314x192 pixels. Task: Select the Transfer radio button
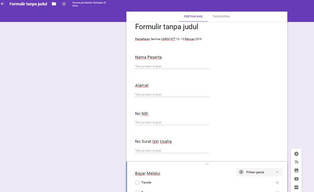click(x=137, y=182)
